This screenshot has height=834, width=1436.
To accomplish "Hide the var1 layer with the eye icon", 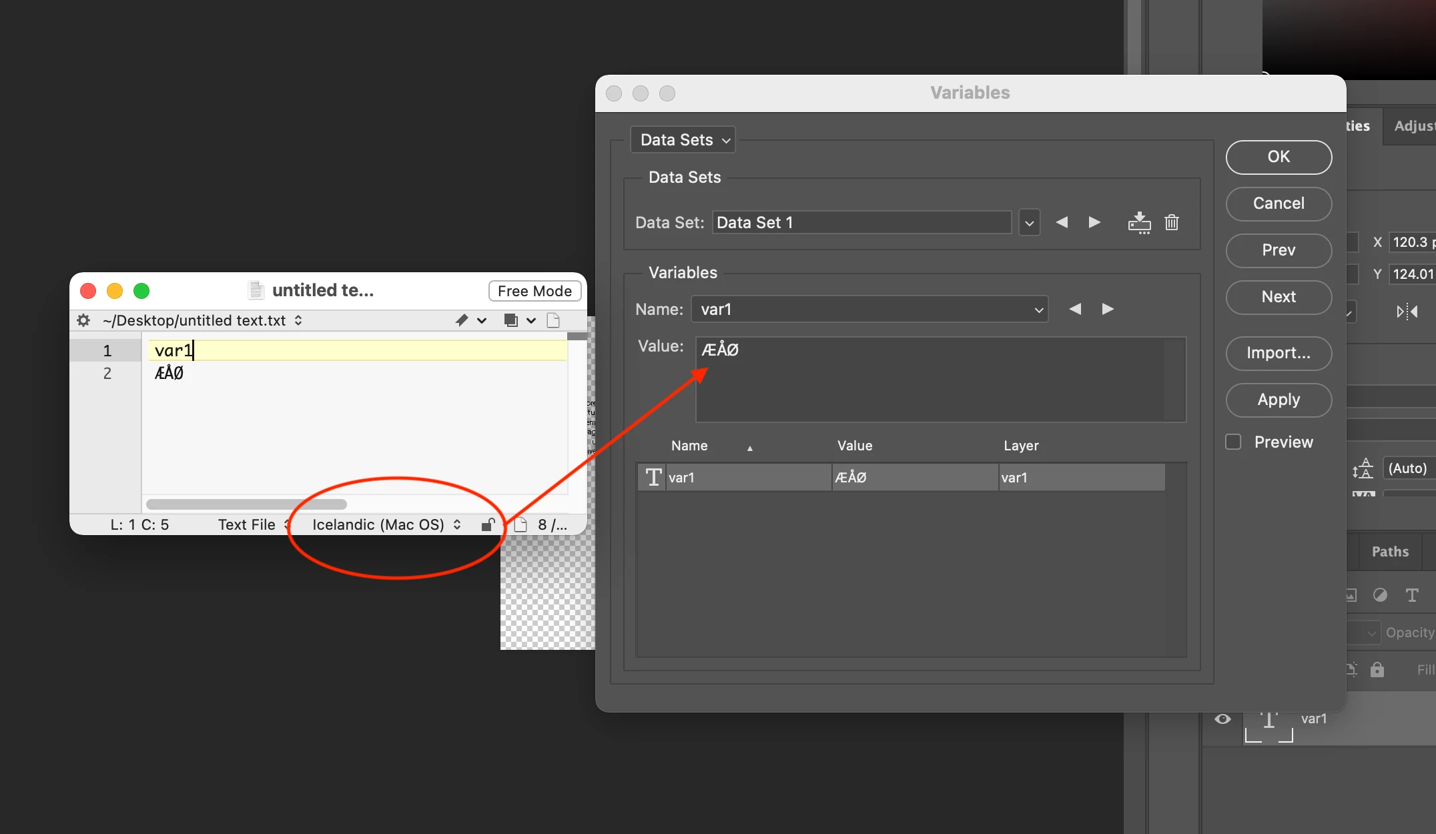I will (x=1222, y=719).
